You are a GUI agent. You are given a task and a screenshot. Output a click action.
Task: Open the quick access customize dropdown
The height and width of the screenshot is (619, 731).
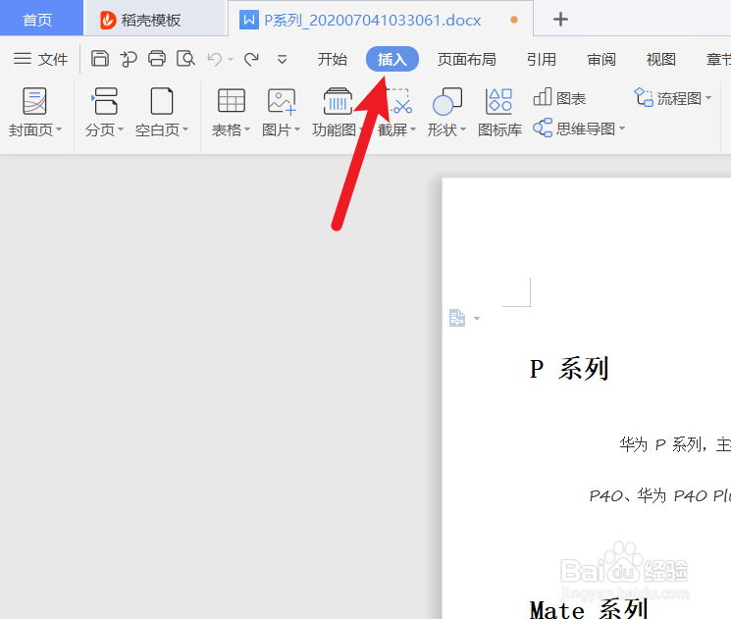[x=282, y=60]
